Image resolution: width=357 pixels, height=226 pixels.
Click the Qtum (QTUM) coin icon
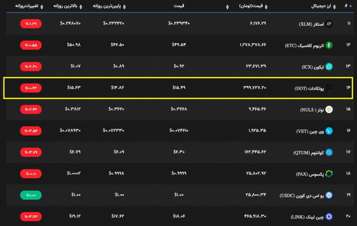tap(329, 152)
